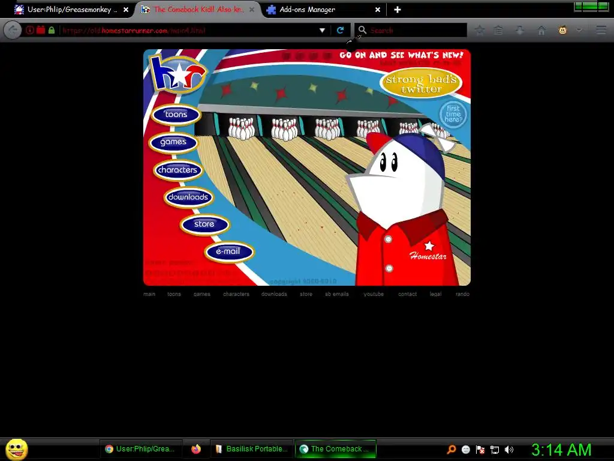Click the games button
Image resolution: width=614 pixels, height=461 pixels.
[173, 142]
